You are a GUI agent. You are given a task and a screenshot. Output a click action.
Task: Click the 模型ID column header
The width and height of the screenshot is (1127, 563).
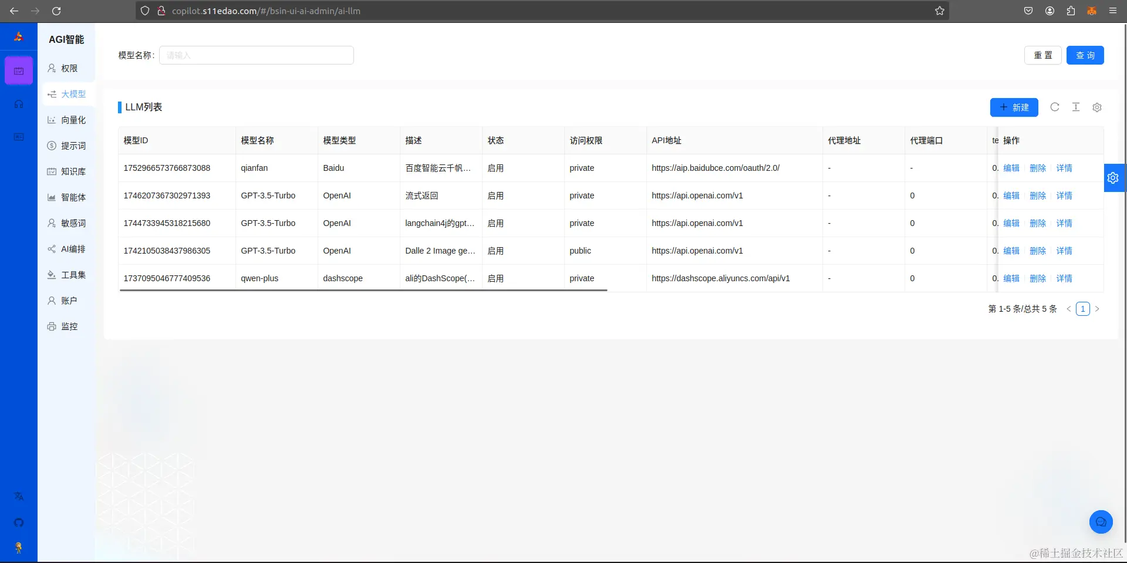[177, 140]
